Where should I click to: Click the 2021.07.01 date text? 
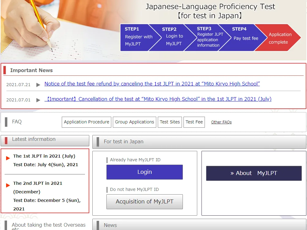(18, 100)
